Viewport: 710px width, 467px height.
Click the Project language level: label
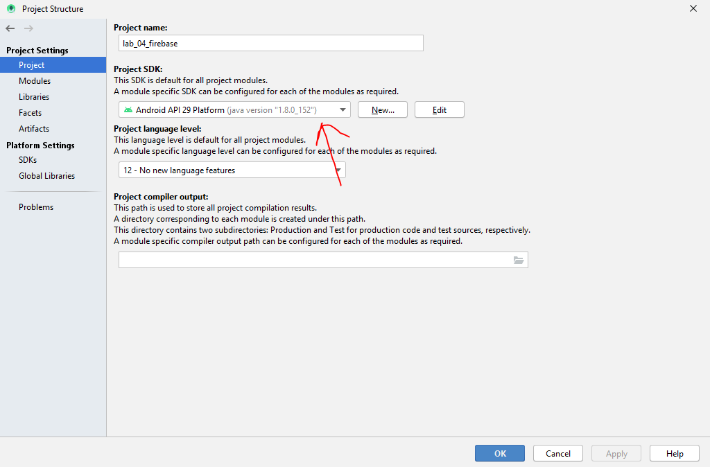coord(157,129)
